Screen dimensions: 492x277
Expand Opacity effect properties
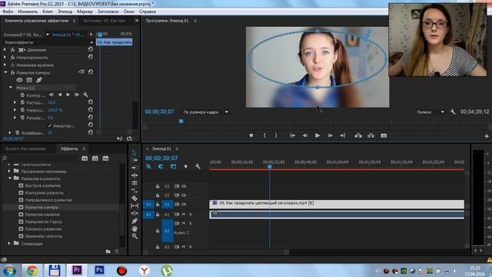tap(5, 58)
